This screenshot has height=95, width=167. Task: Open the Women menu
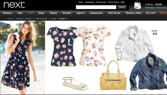point(7,13)
